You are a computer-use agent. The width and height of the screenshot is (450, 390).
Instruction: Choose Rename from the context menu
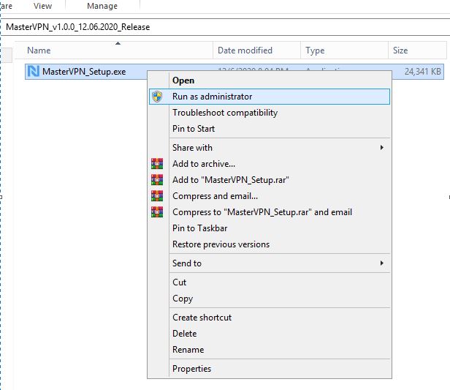pyautogui.click(x=270, y=349)
